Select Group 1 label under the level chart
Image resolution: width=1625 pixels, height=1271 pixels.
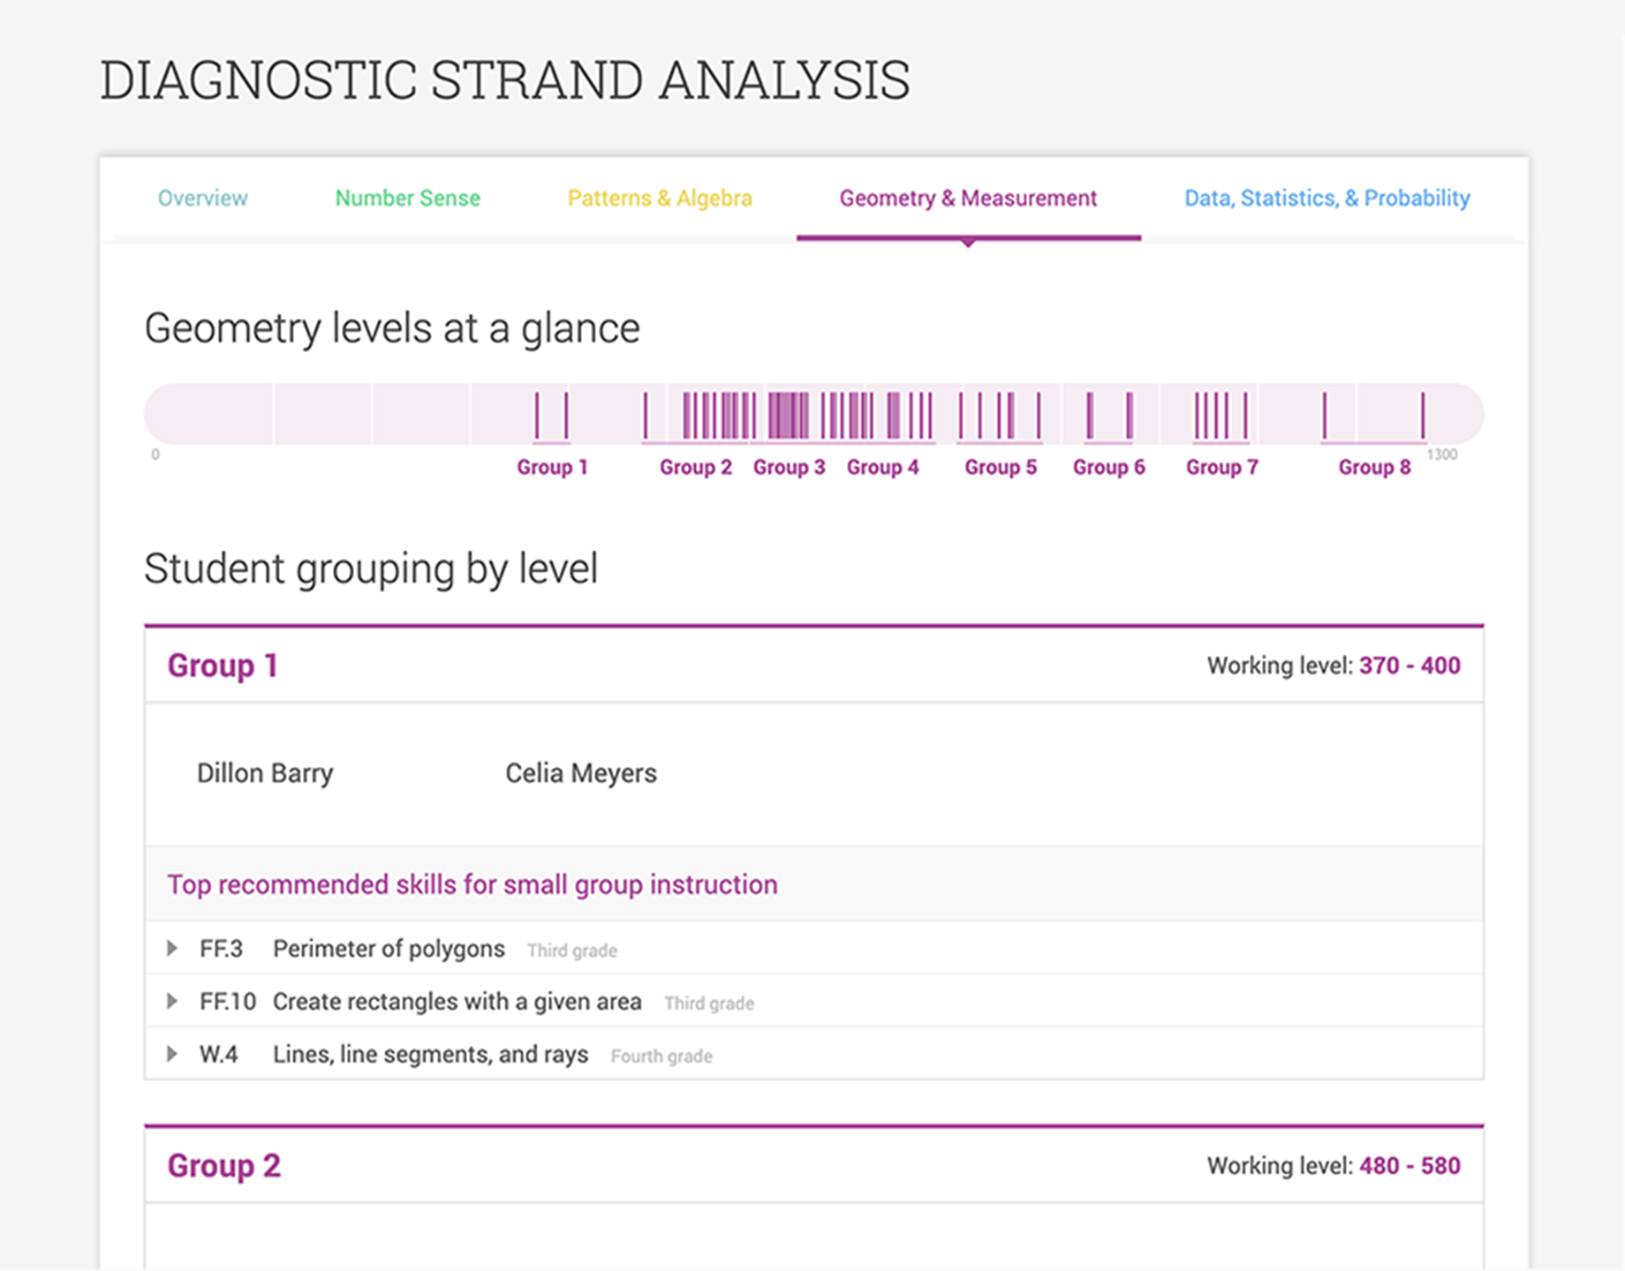coord(552,467)
